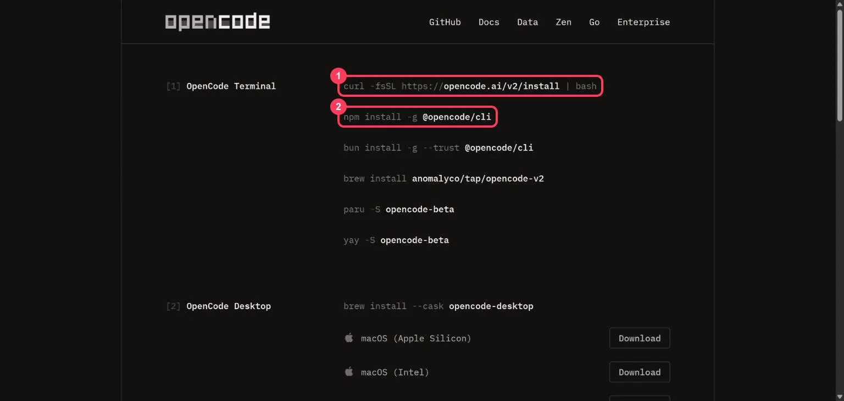Click Apple icon beside macOS (Apple Silicon)
The height and width of the screenshot is (401, 844).
348,338
